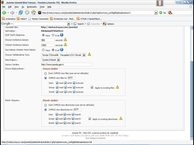Screen dimensions: 194x145
Task: Open the View menu
Action: [x=17, y=7]
